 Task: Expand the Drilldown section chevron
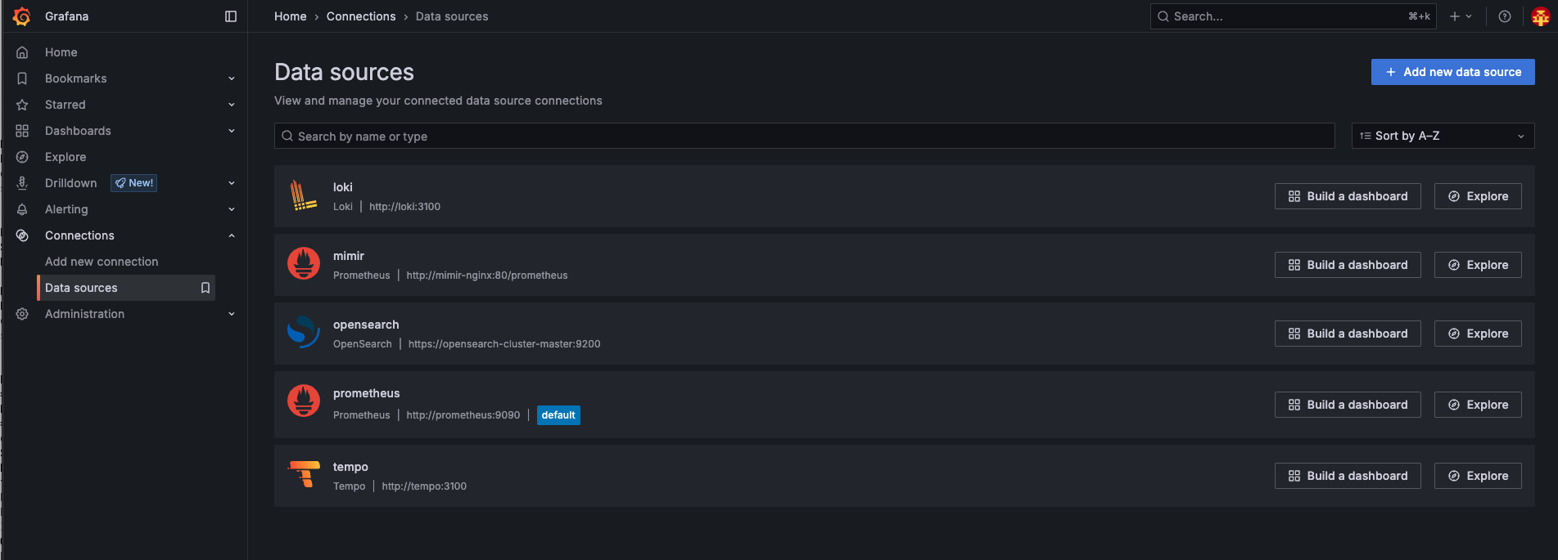(x=232, y=183)
